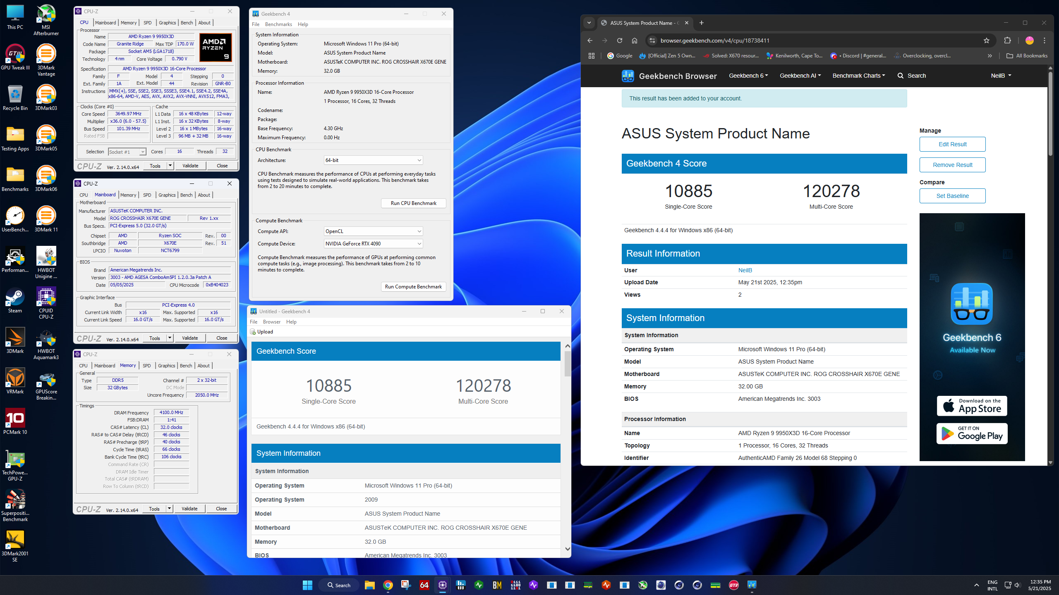Open Windows Start menu
Viewport: 1059px width, 595px height.
tap(307, 585)
